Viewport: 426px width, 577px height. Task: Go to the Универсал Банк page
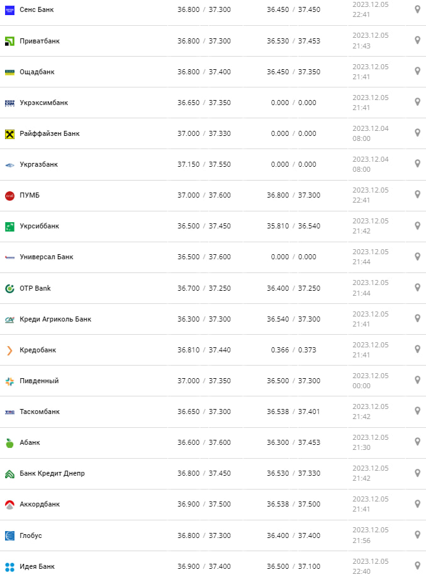(x=47, y=257)
